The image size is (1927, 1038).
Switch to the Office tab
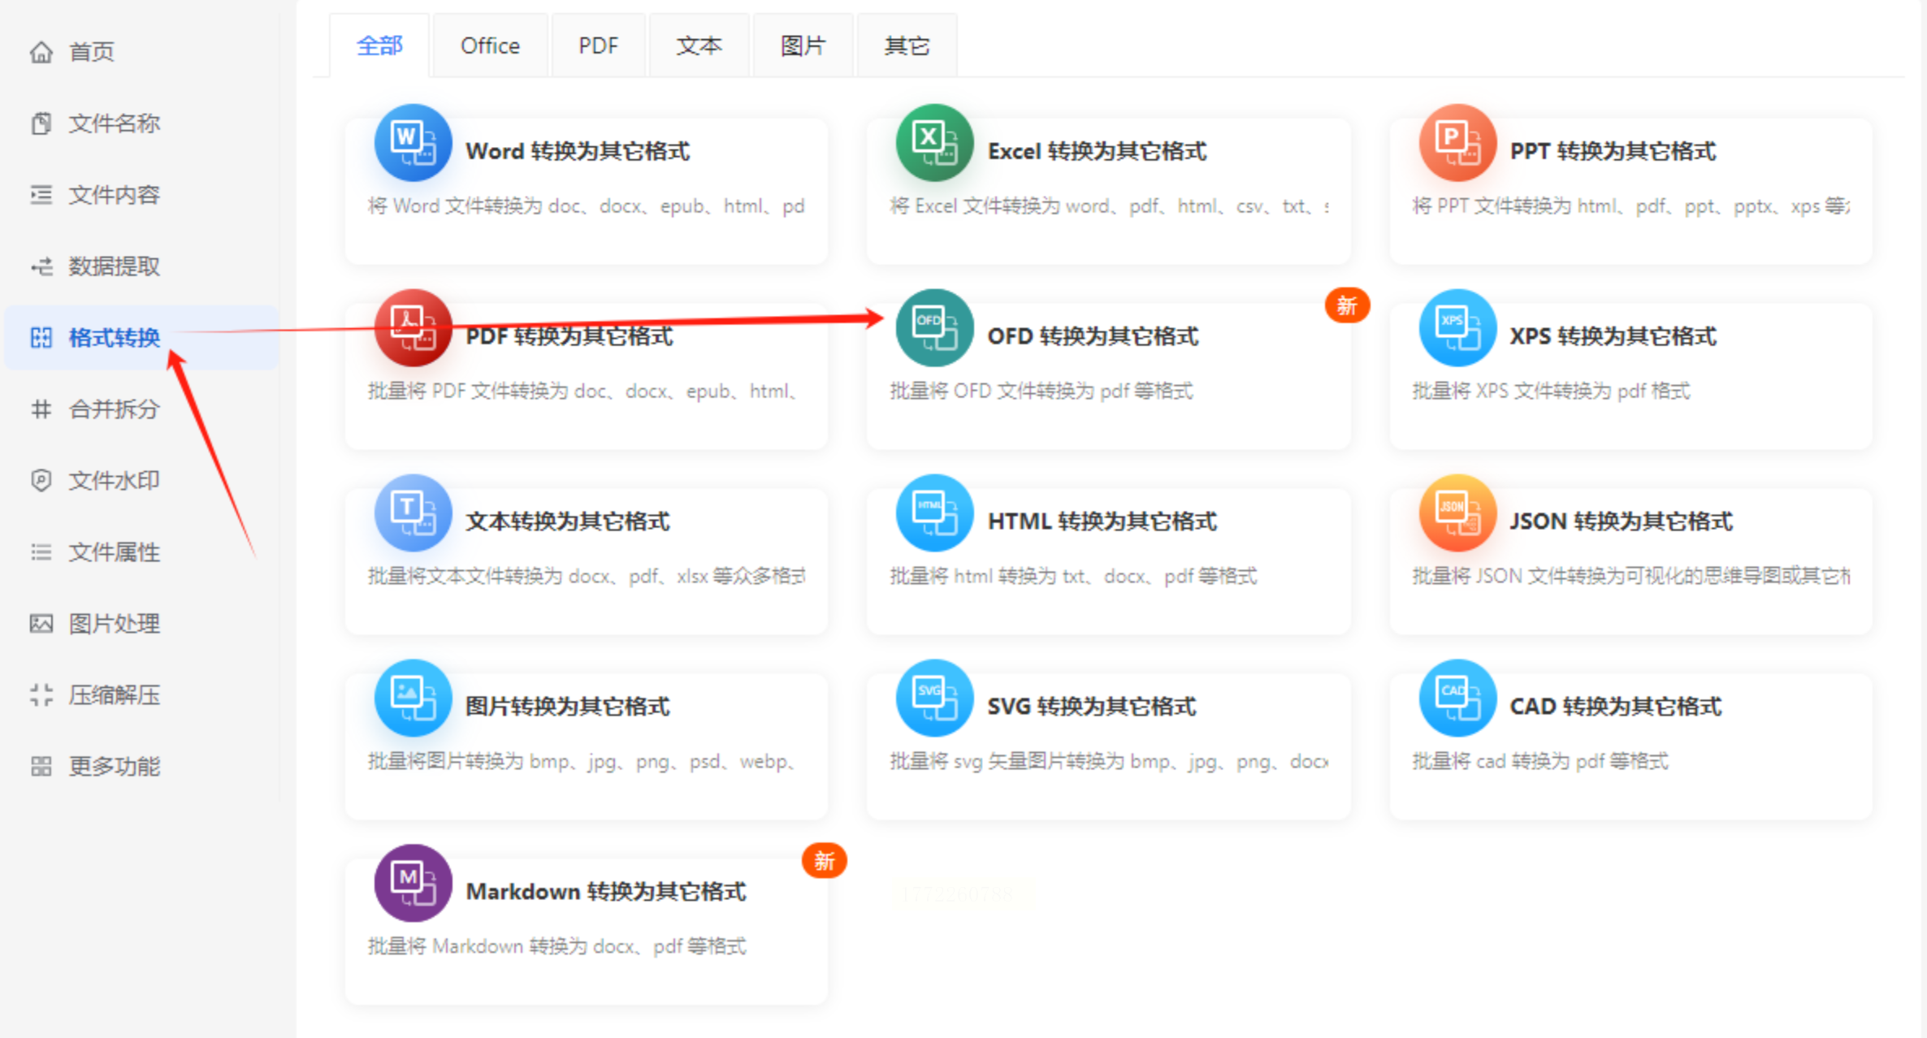pos(490,45)
